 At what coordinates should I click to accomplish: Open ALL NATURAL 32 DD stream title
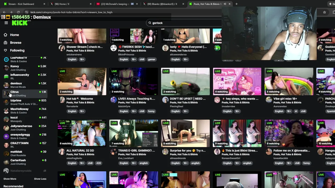point(80,151)
